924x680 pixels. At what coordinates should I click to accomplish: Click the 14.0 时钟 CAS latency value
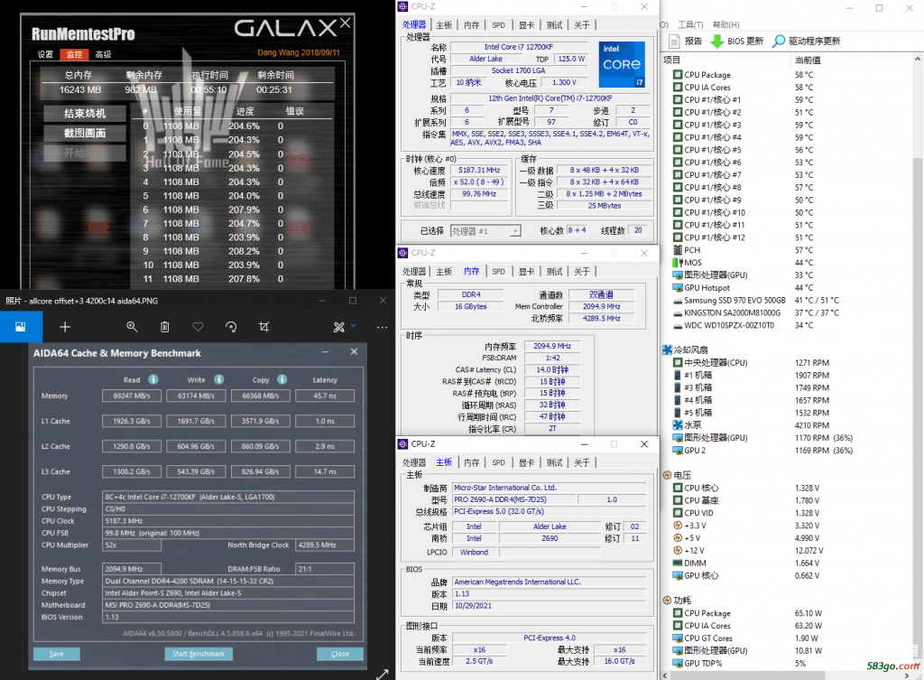pyautogui.click(x=552, y=369)
